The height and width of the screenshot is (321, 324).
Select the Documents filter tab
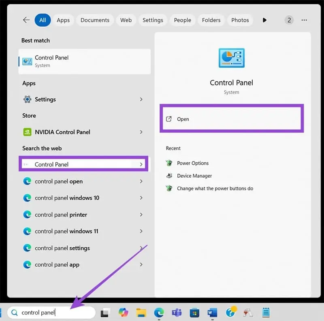[95, 20]
